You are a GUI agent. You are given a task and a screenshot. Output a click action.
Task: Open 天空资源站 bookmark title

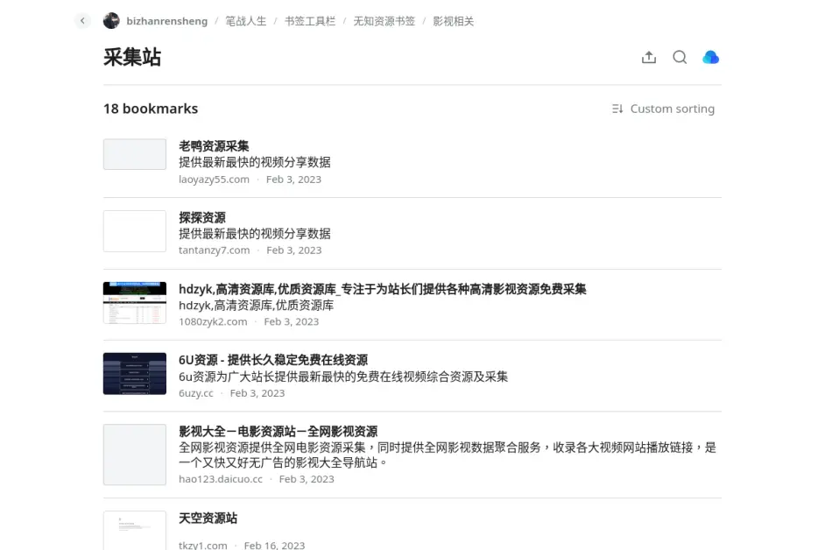click(208, 518)
